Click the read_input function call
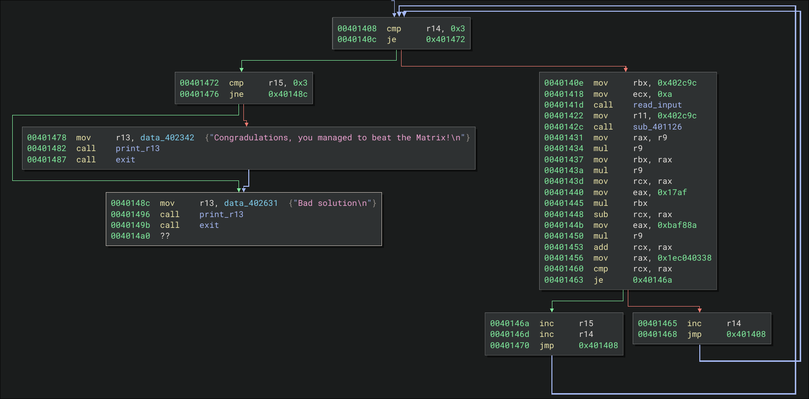 click(x=657, y=105)
